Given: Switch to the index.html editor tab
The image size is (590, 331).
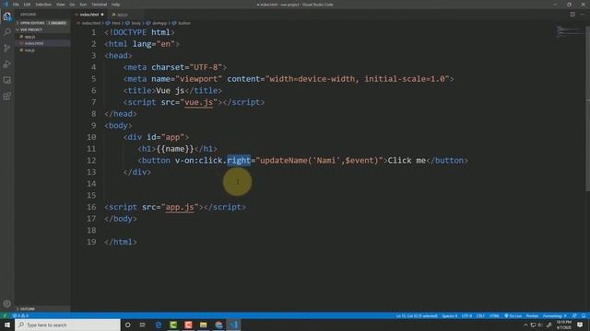Looking at the screenshot, I should (89, 15).
